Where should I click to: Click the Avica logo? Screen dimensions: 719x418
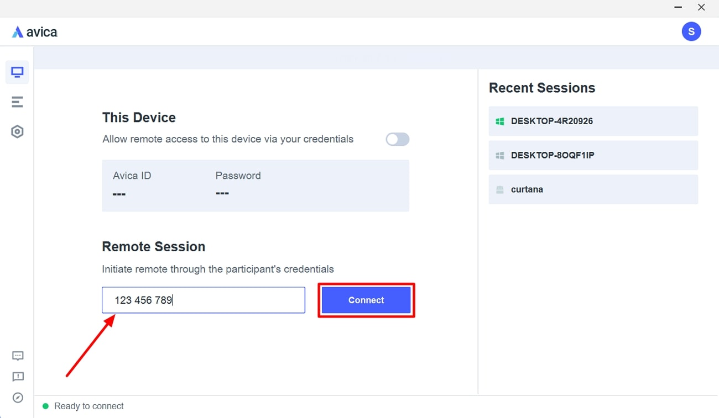click(34, 32)
